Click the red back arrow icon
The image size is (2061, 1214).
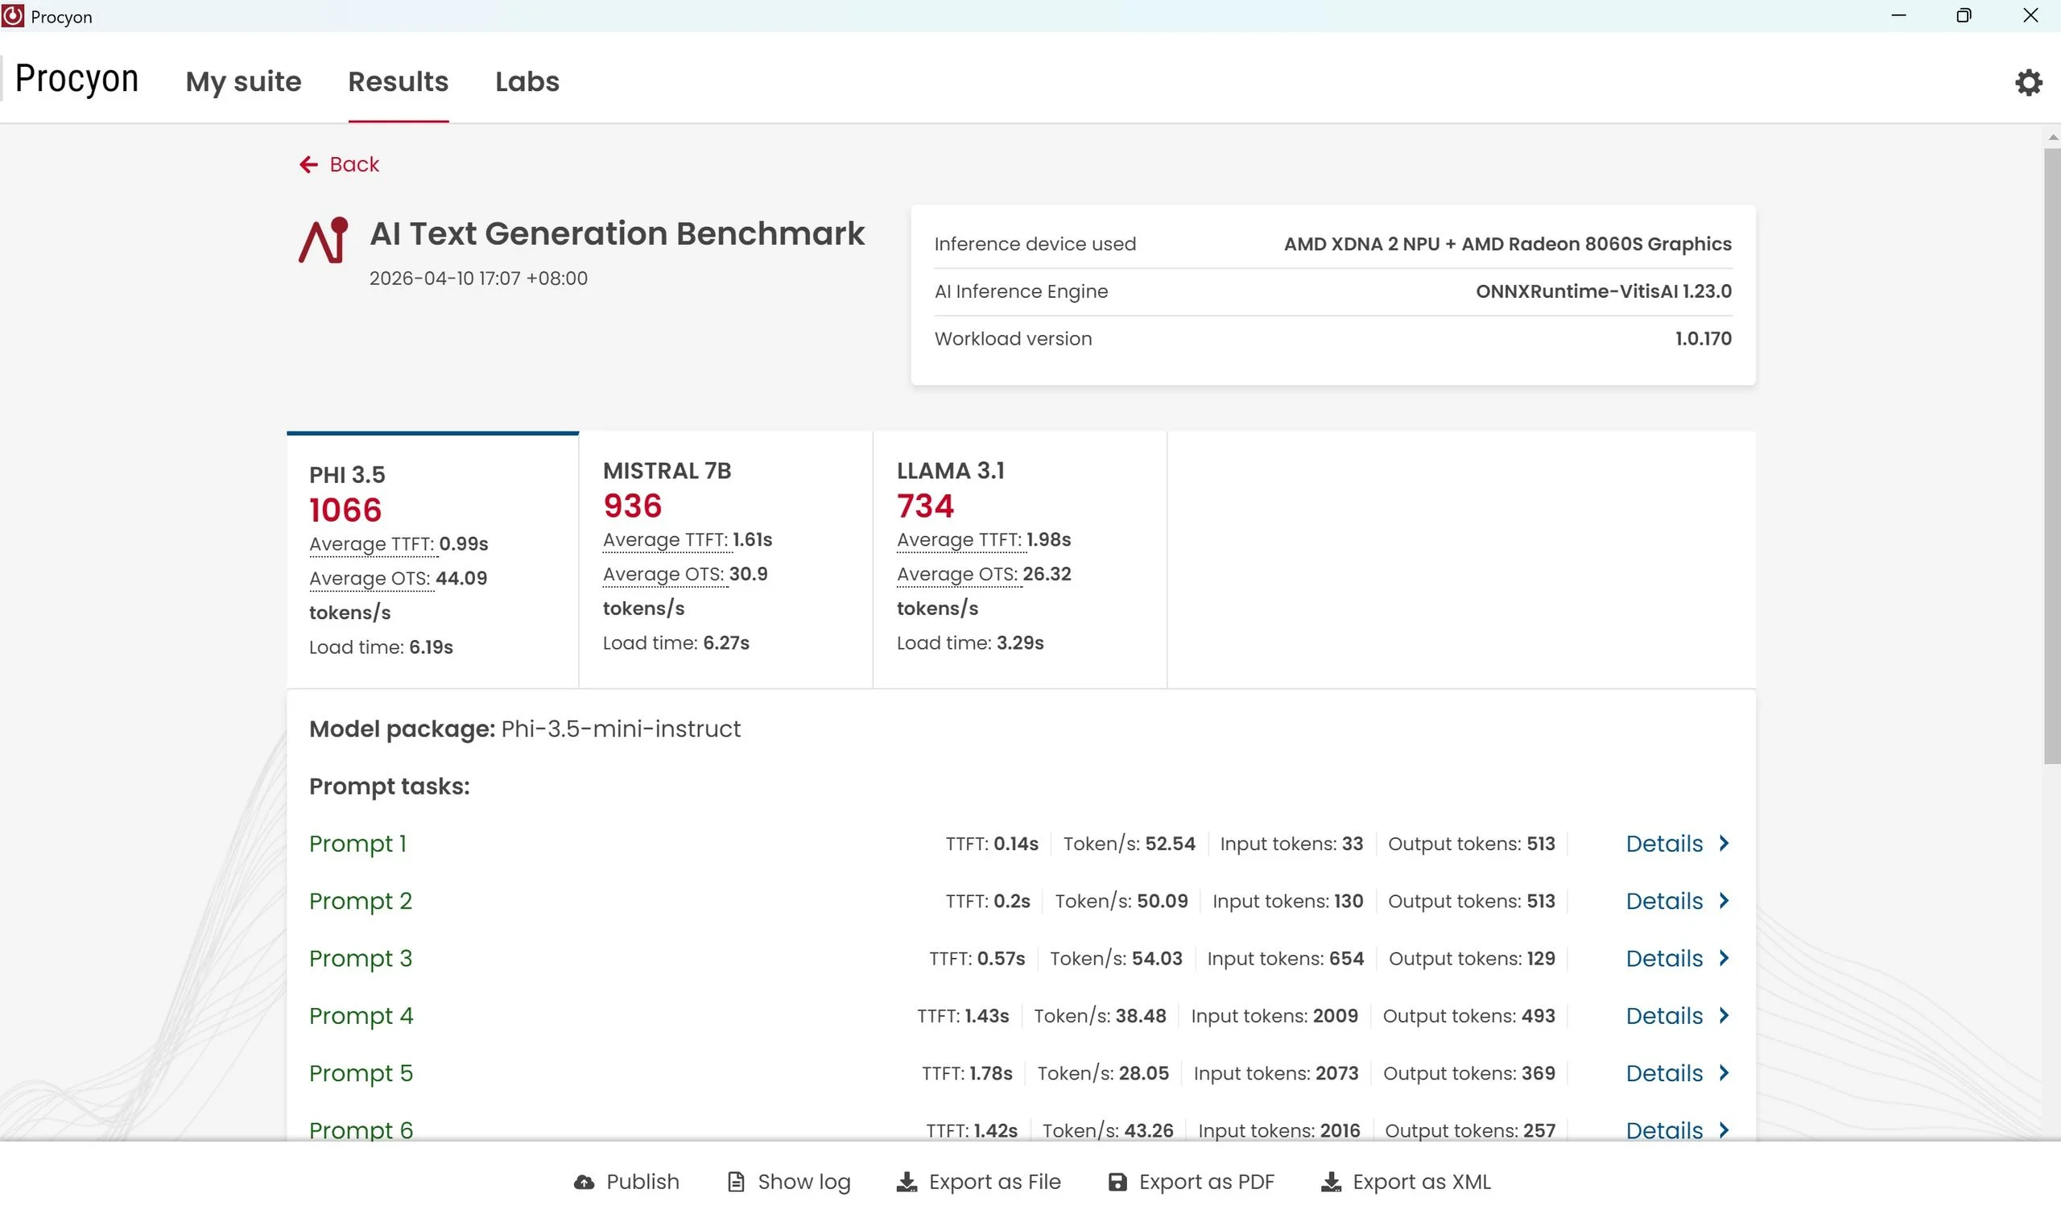click(308, 164)
